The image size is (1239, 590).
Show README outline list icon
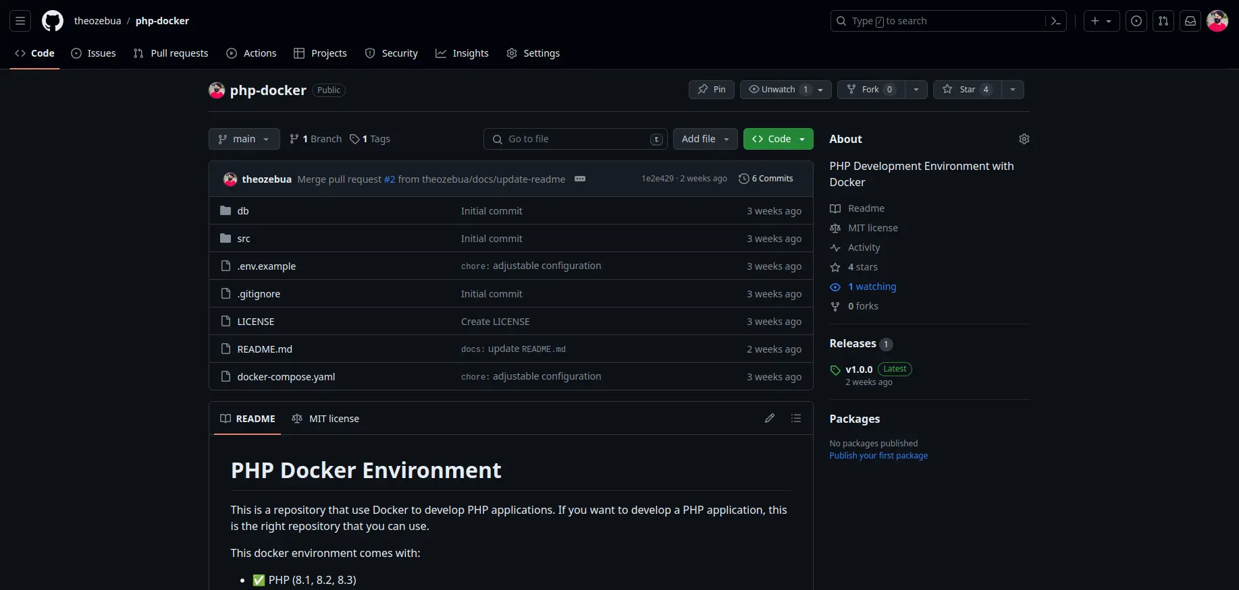click(796, 418)
